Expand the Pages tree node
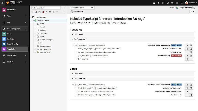 (36, 36)
